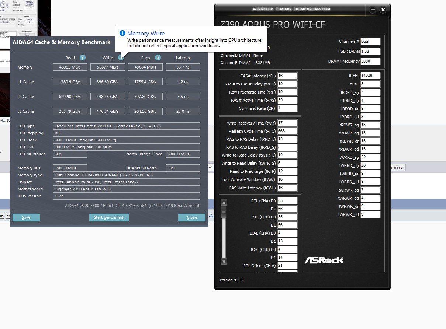
Task: Select the Read to Precharge (tRTP) field
Action: [x=287, y=171]
